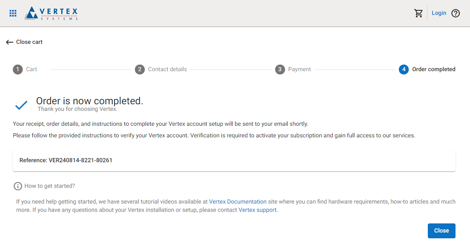Screen dimensions: 470x247
Task: Open the apps grid menu icon
Action: click(13, 13)
